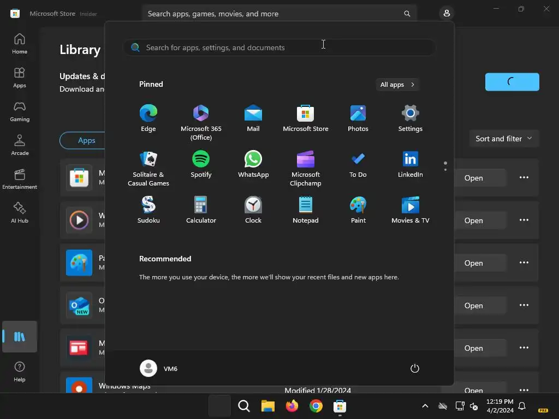Open File Explorer from taskbar
559x419 pixels.
(267, 406)
